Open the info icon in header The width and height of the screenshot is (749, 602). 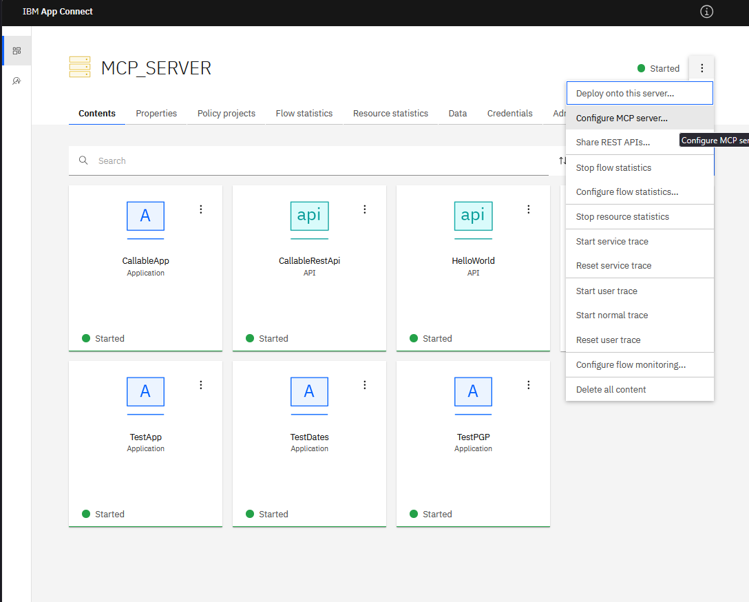pyautogui.click(x=706, y=12)
